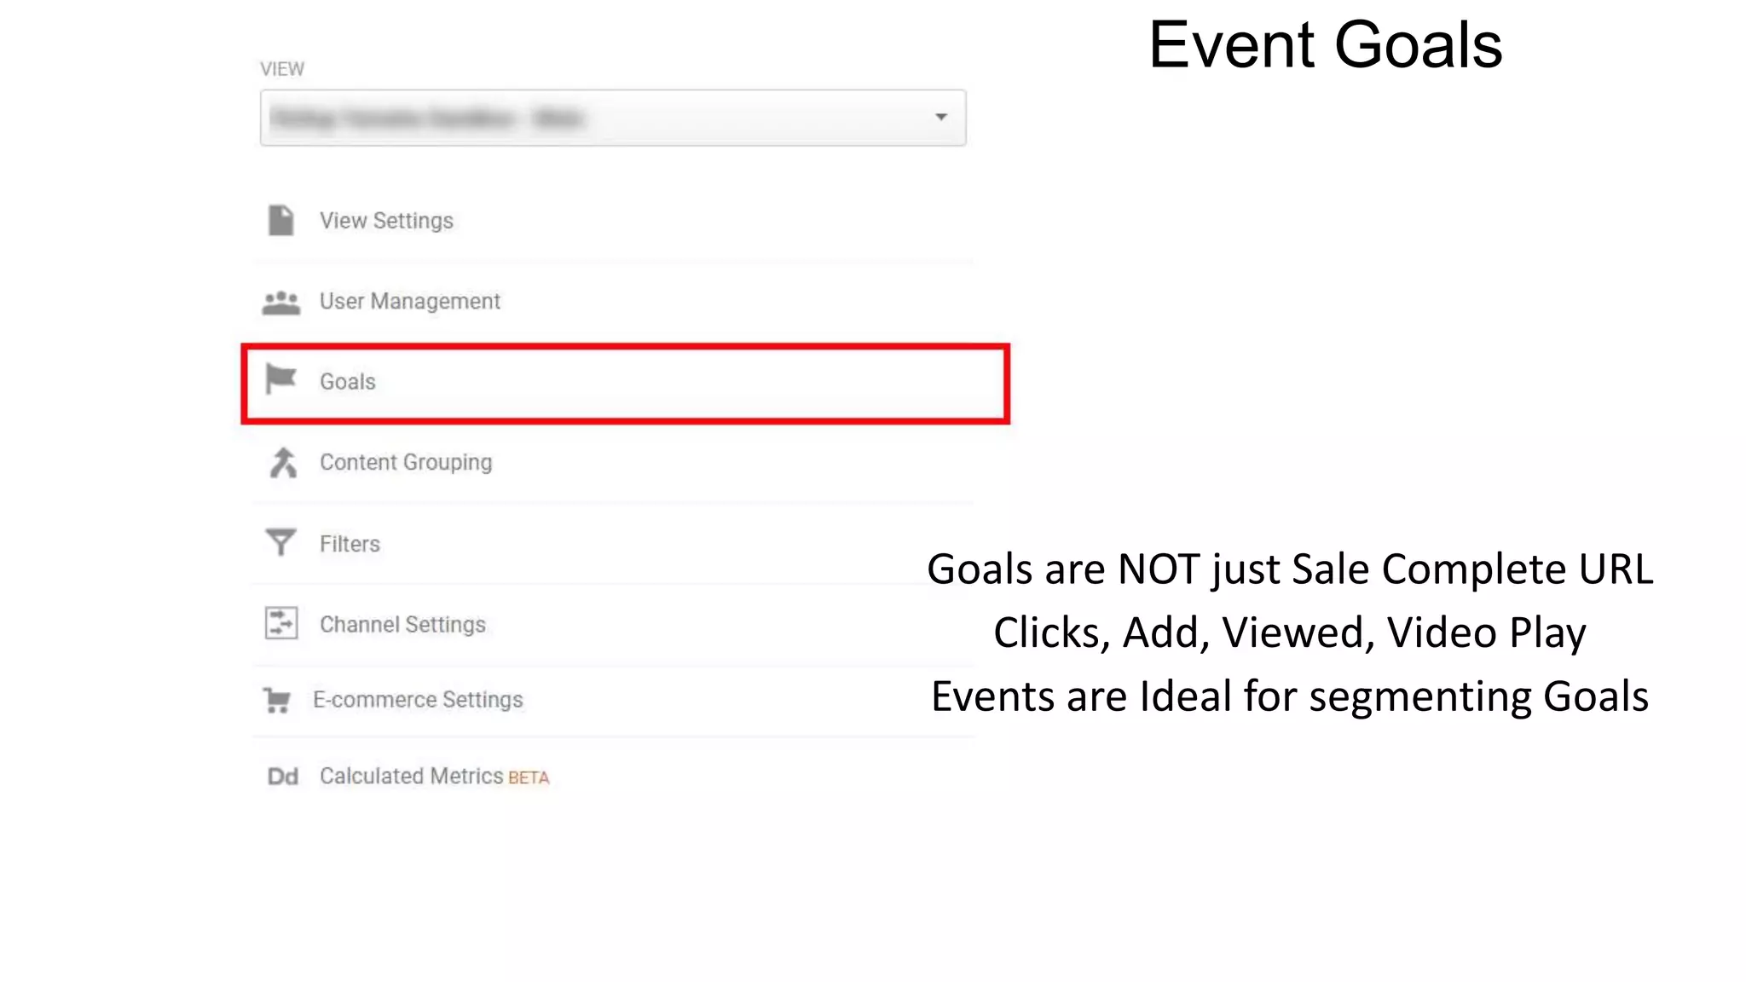Click text 'Goals are NOT just Sale Complete URL'
Image resolution: width=1746 pixels, height=982 pixels.
pos(1290,569)
